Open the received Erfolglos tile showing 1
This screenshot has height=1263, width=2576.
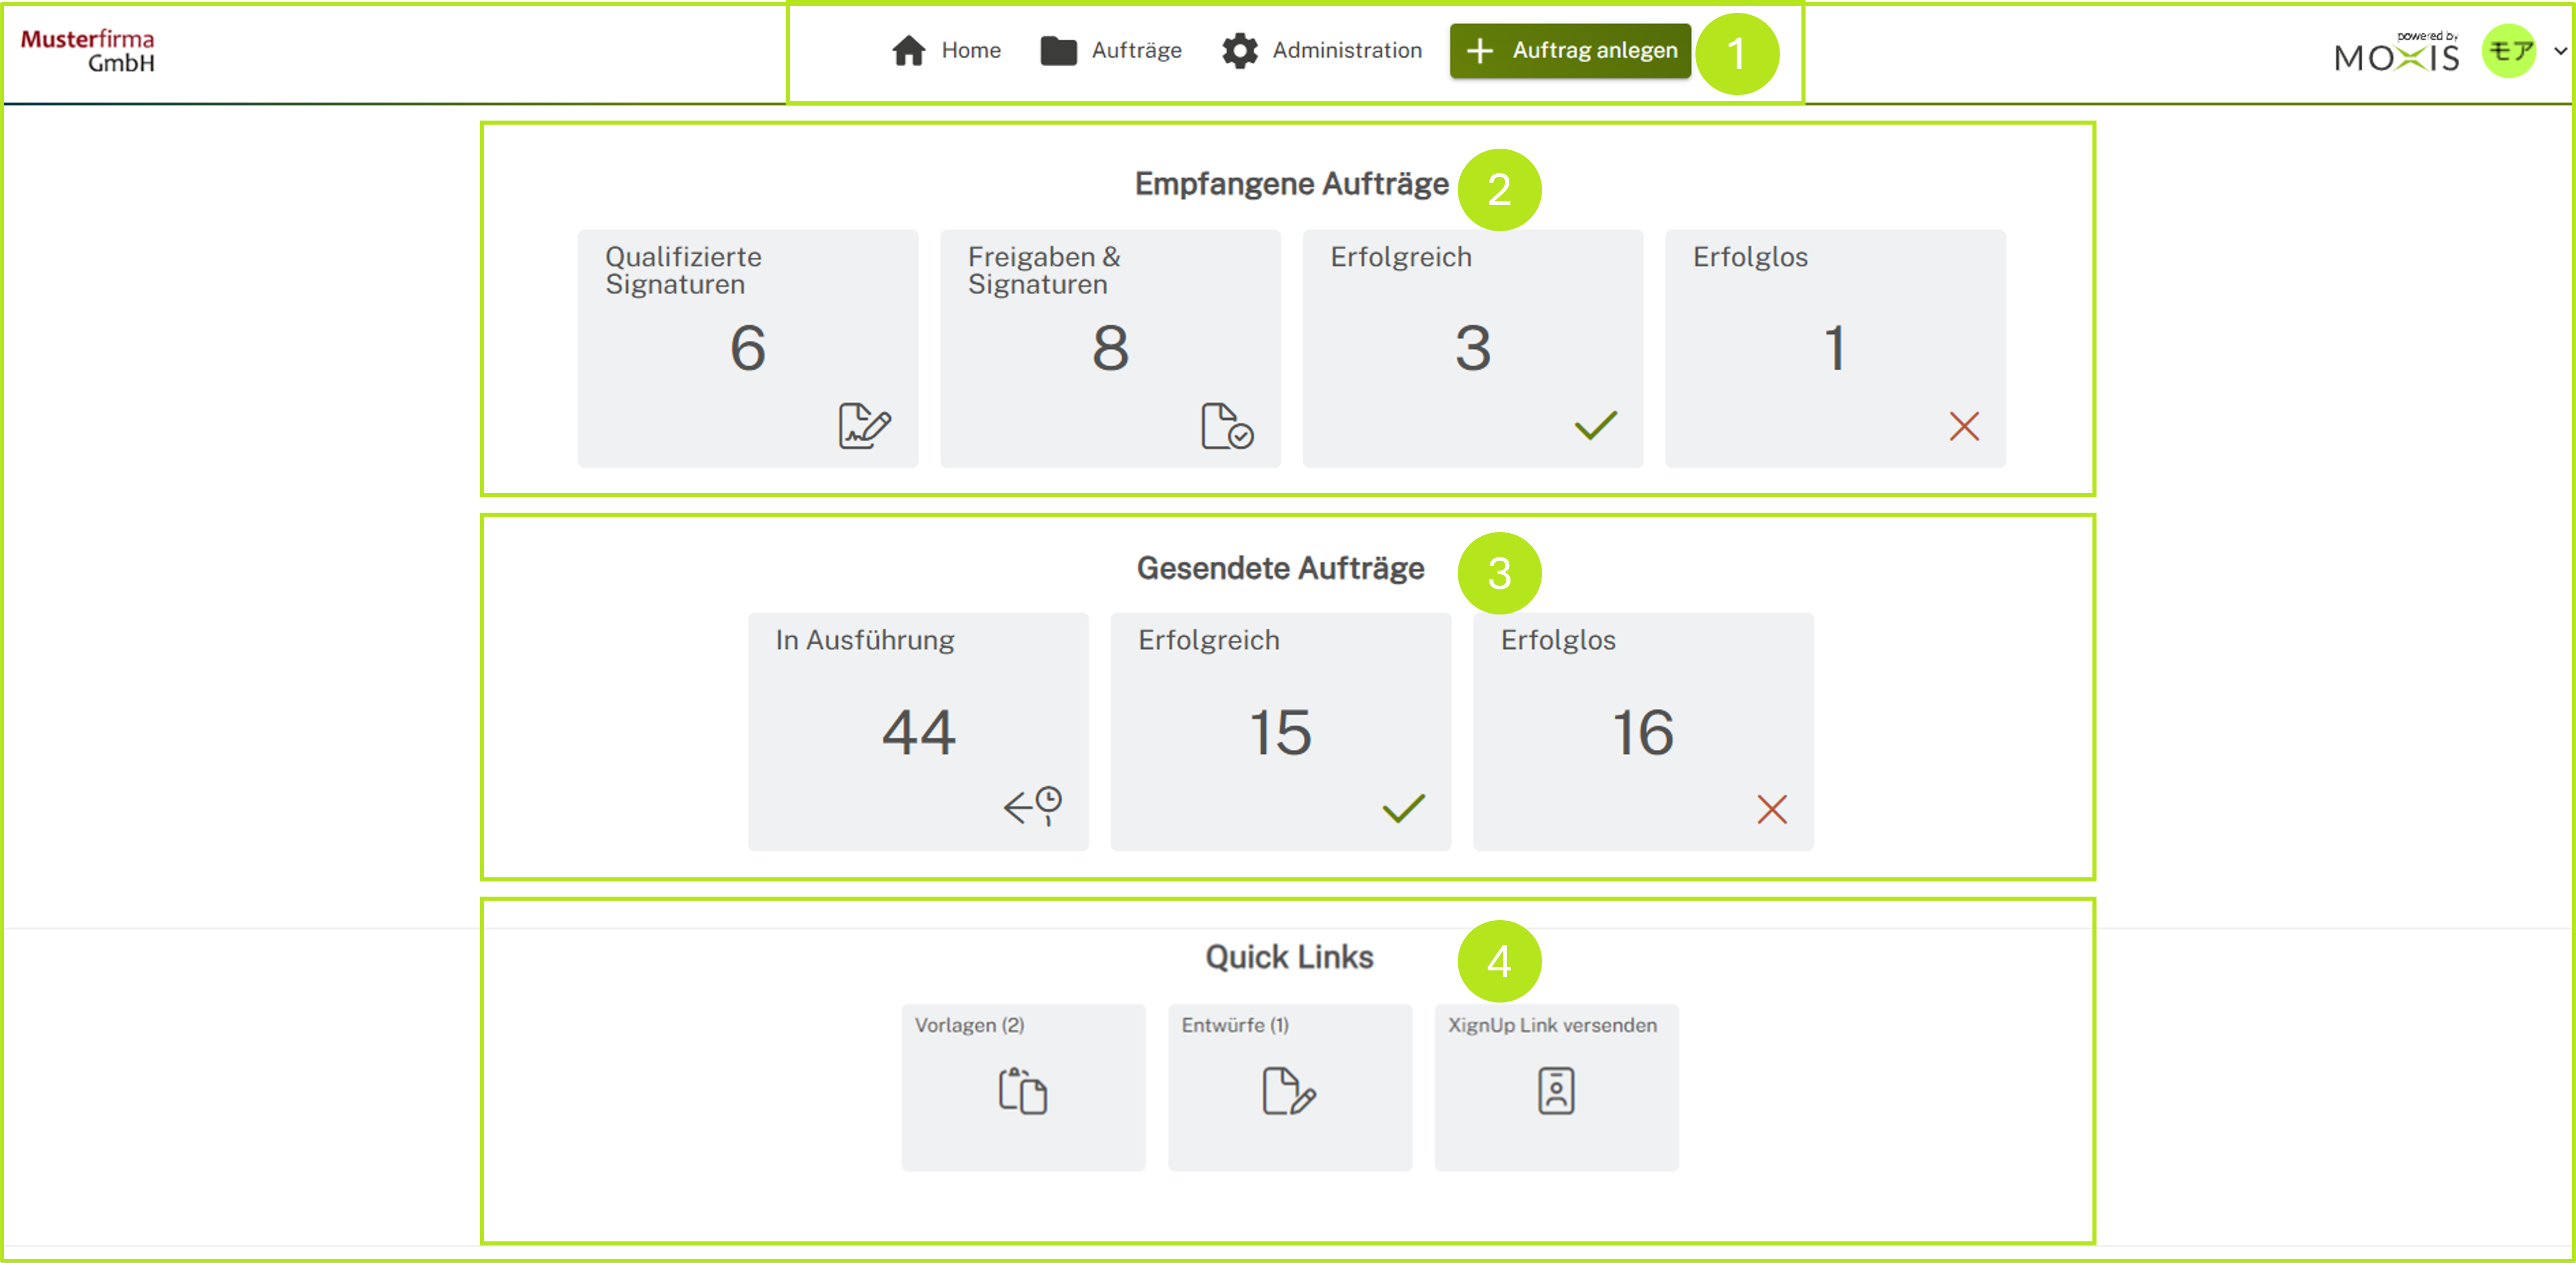click(x=1834, y=348)
